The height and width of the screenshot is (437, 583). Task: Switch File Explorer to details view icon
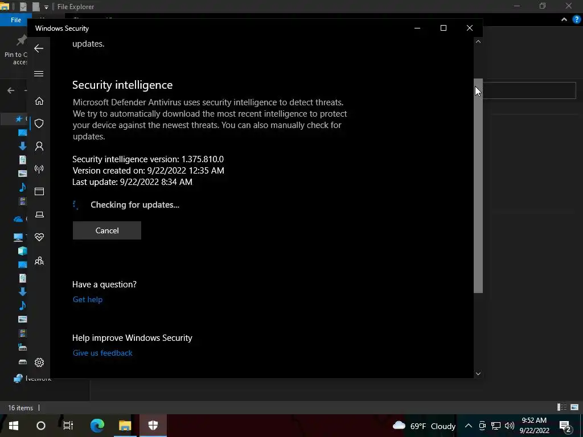pyautogui.click(x=562, y=407)
